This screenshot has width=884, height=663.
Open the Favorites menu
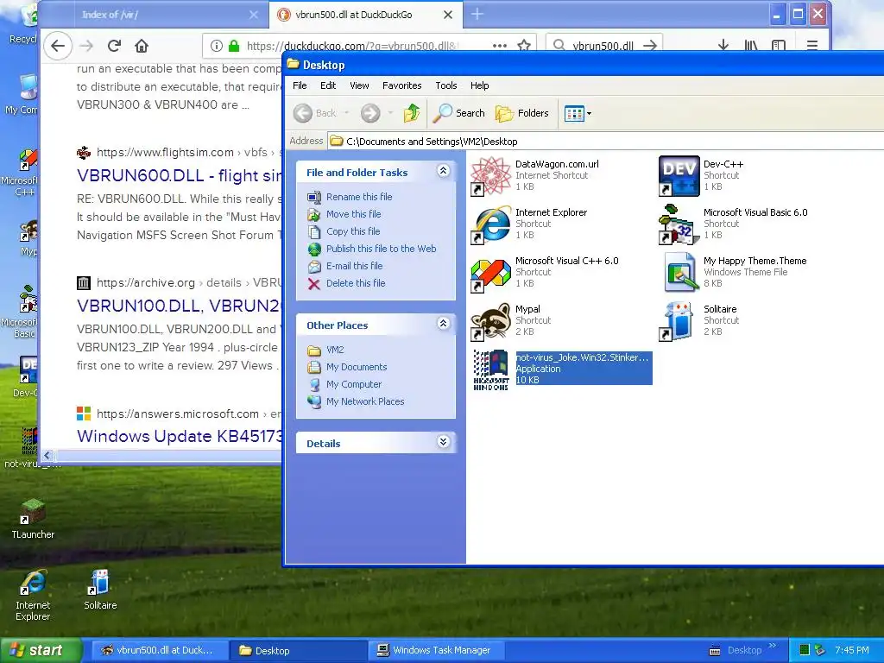(x=402, y=85)
